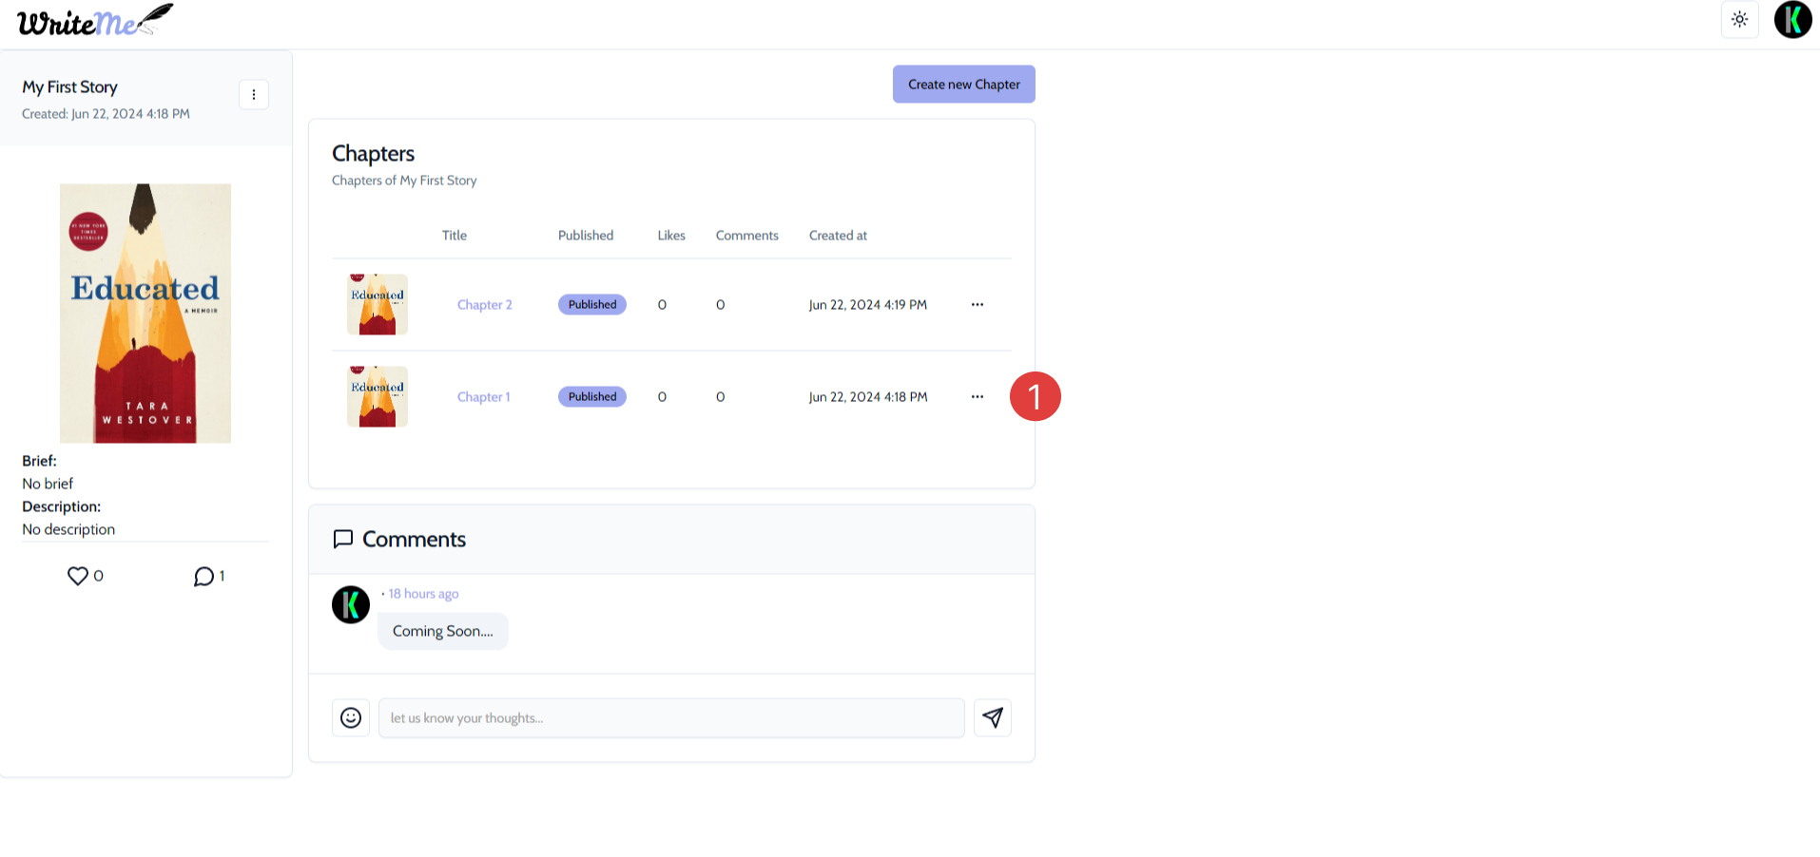Viewport: 1820px width, 857px height.
Task: Click the WriteMe logo
Action: (94, 21)
